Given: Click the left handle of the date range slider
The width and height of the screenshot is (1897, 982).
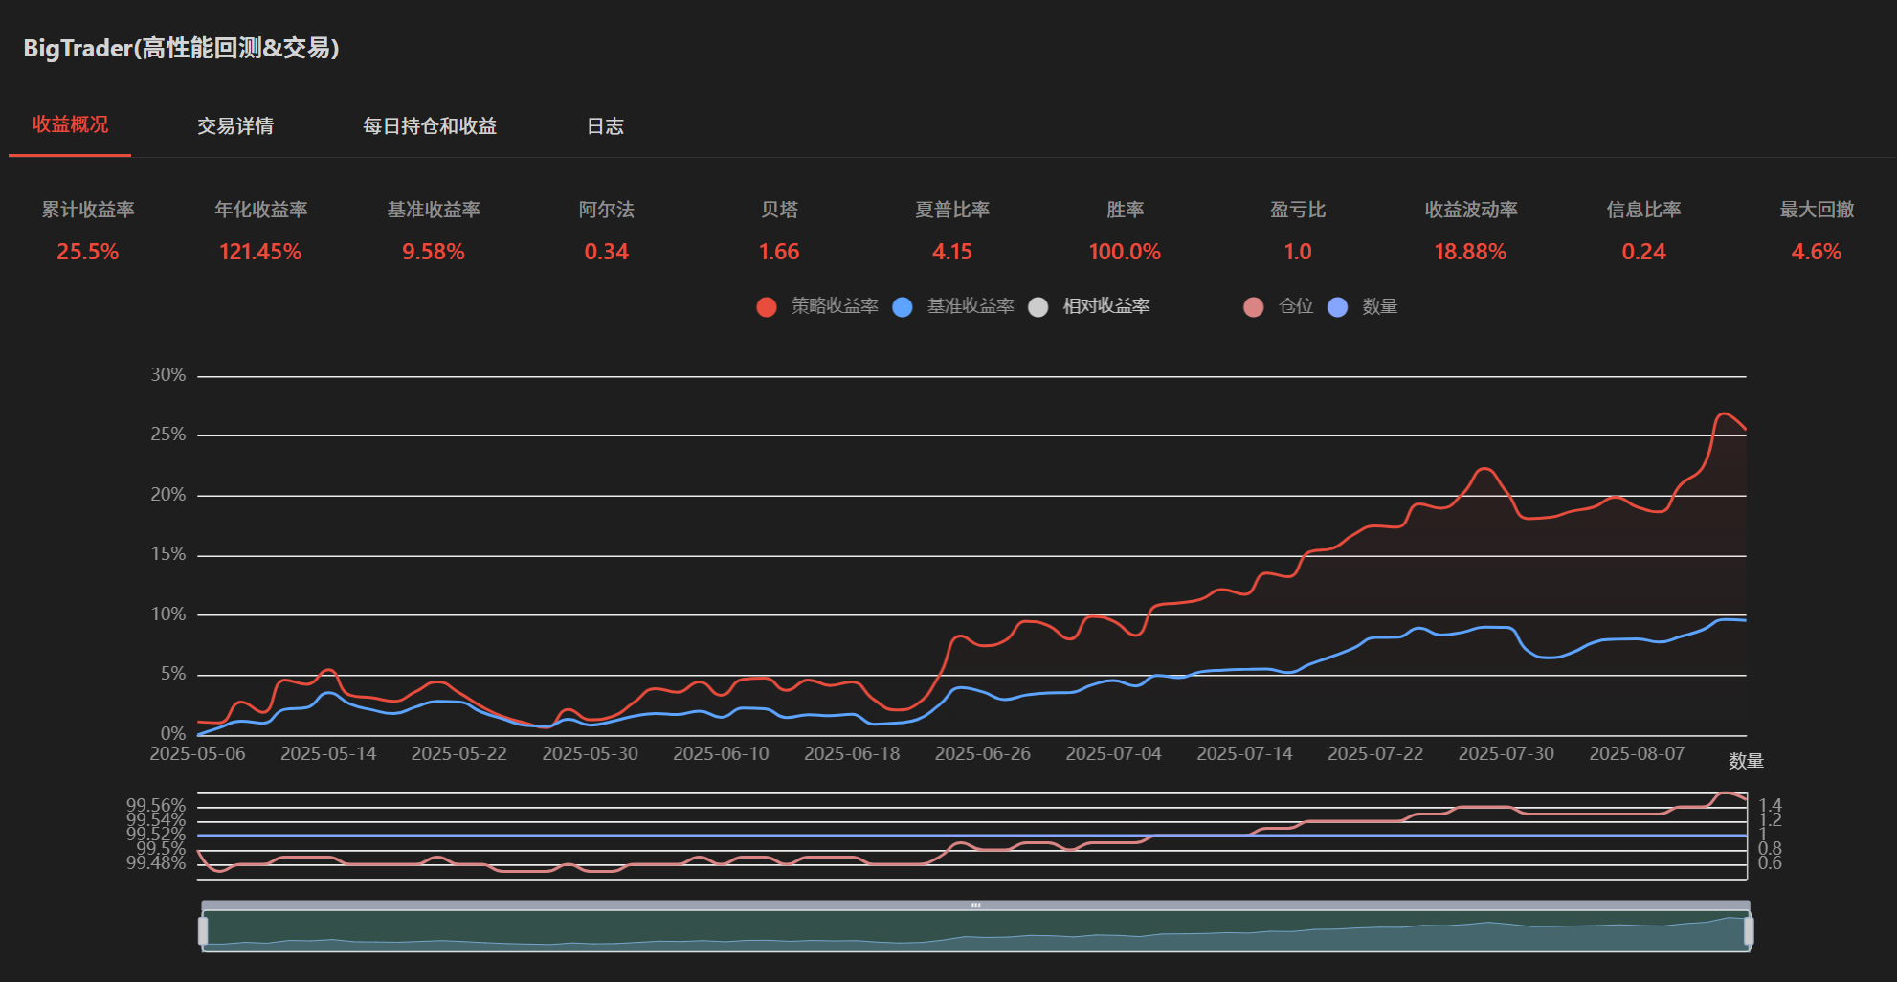Looking at the screenshot, I should [203, 931].
